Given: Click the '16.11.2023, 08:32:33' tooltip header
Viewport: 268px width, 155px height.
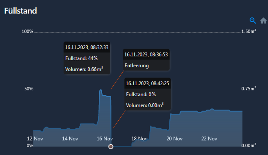Looking at the screenshot, I should pyautogui.click(x=87, y=47).
